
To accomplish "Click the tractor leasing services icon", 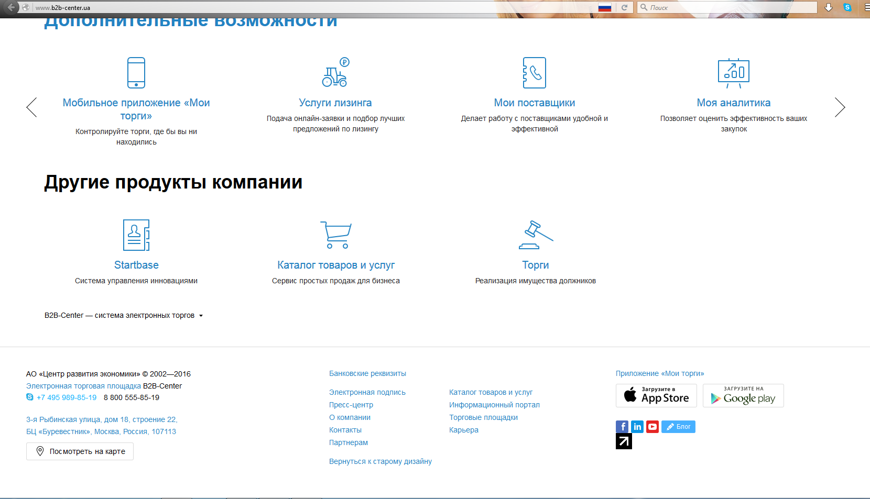I will point(335,72).
